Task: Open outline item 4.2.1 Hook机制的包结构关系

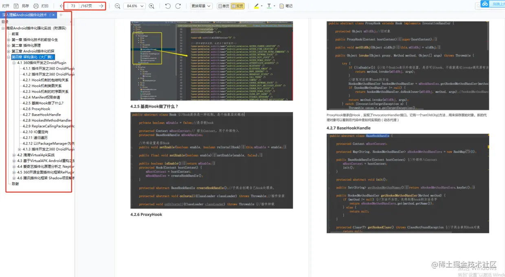Action: (x=46, y=80)
